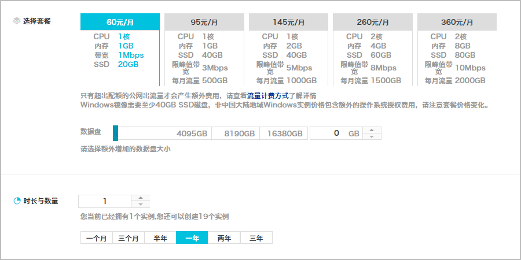Decrease data disk size with down arrow

tap(371, 137)
